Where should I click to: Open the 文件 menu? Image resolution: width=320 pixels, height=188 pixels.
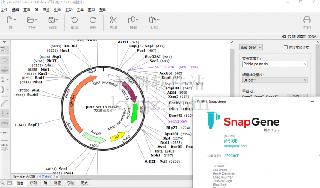click(x=4, y=9)
